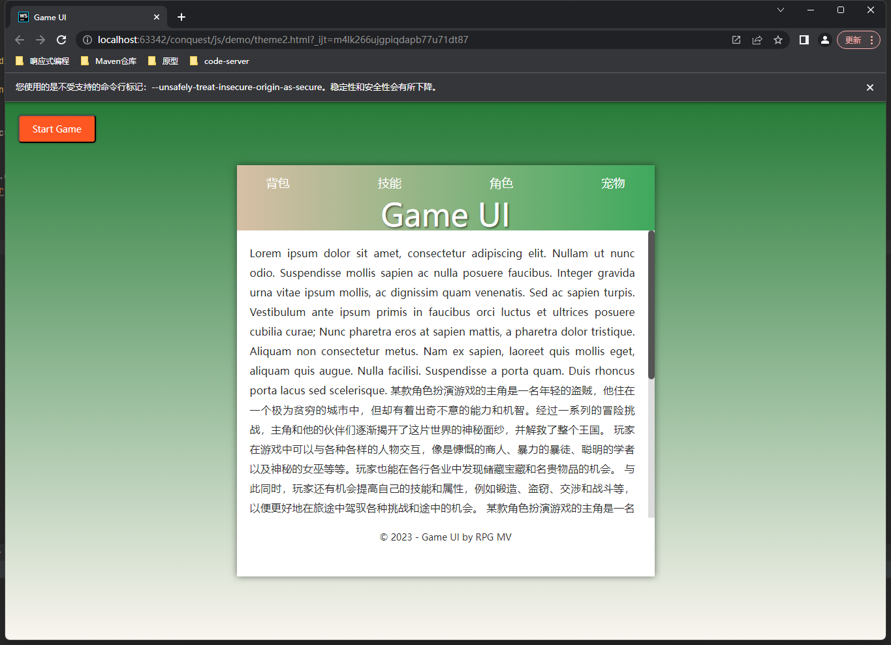Close the Game UI browser tab

(x=157, y=17)
